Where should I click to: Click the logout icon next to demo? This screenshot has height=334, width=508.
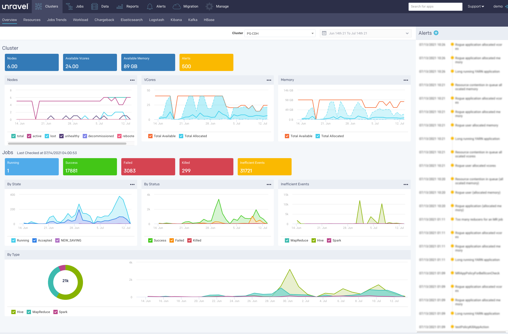pos(506,6)
